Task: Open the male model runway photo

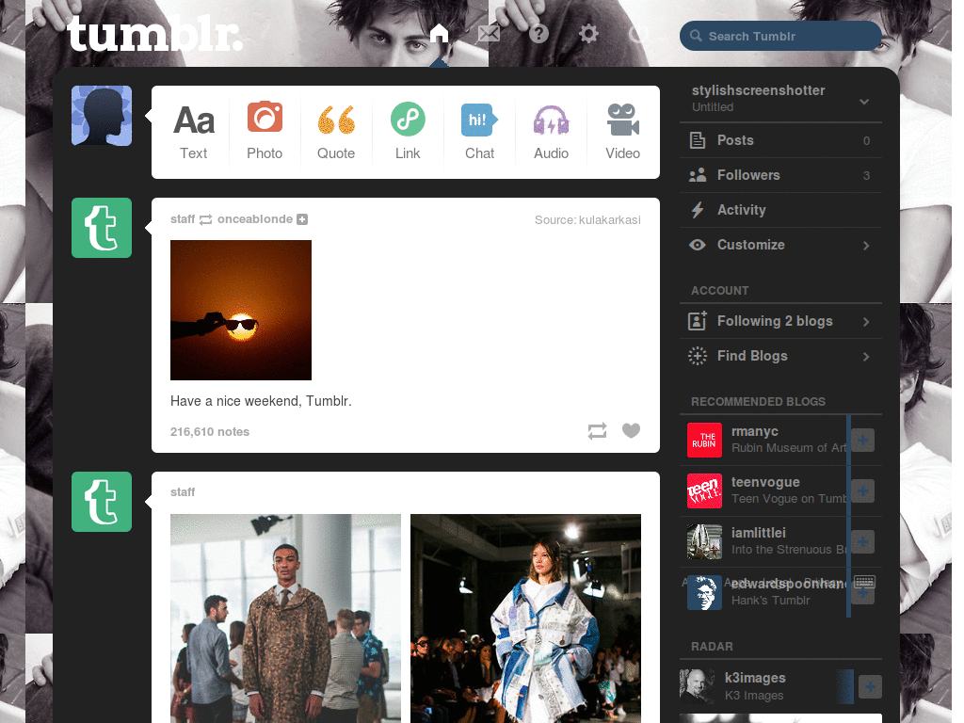Action: pos(285,618)
